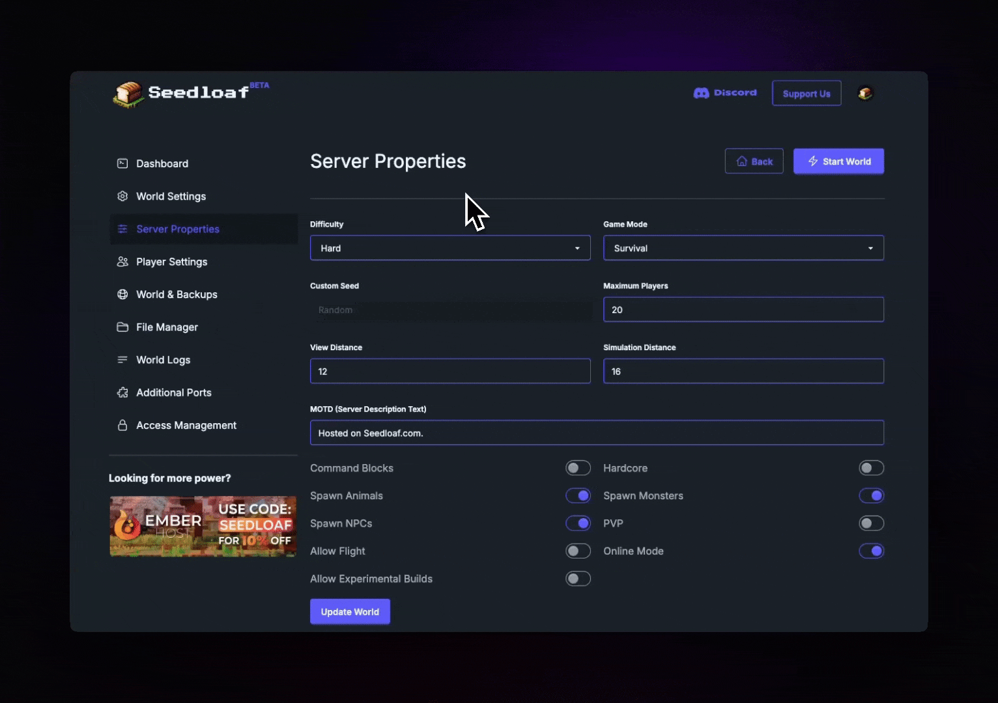Disable the Spawn Animals toggle
The width and height of the screenshot is (998, 703).
point(578,496)
